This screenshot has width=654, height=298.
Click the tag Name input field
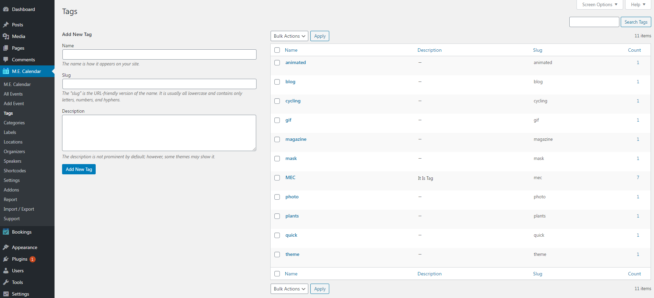pyautogui.click(x=159, y=54)
